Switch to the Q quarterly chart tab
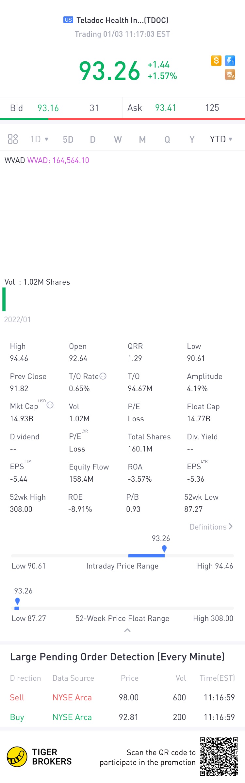245x783 pixels. click(167, 140)
